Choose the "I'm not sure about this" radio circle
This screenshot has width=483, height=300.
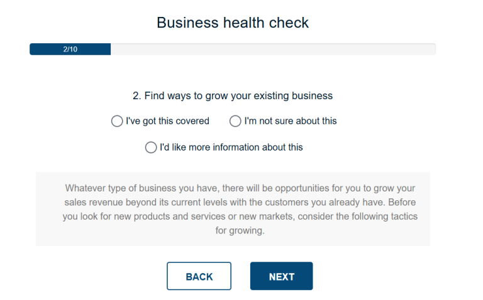tap(235, 121)
